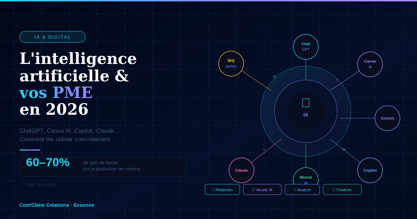Click the green Chatbots tag
Screen dimensions: 417x219
click(342, 189)
